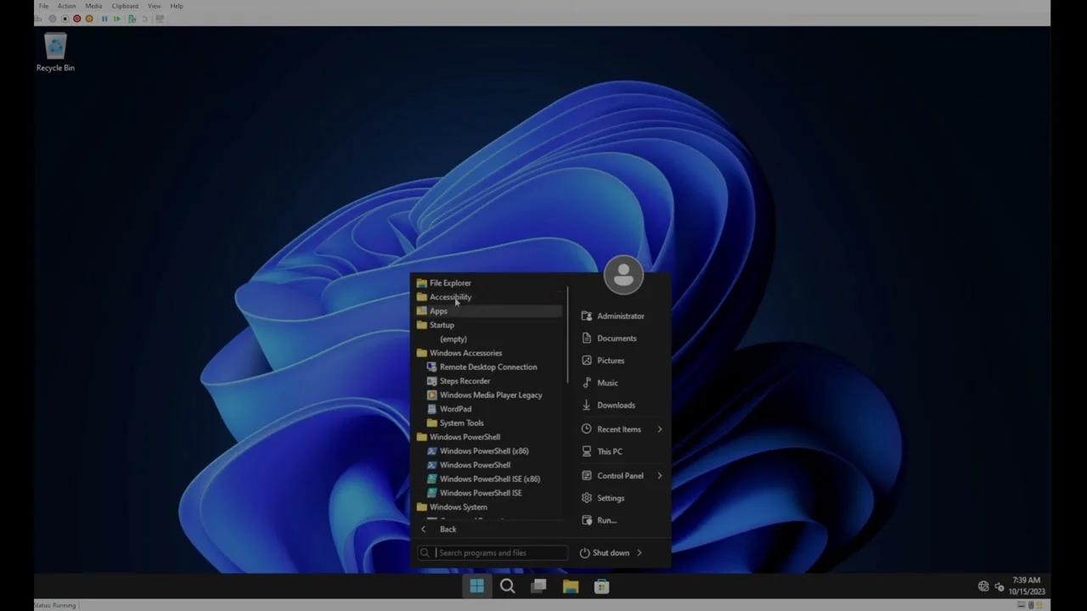Click the orange Save VM toolbar button

coord(89,19)
